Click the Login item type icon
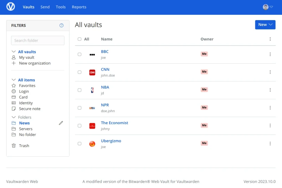282x188 pixels. [x=14, y=91]
